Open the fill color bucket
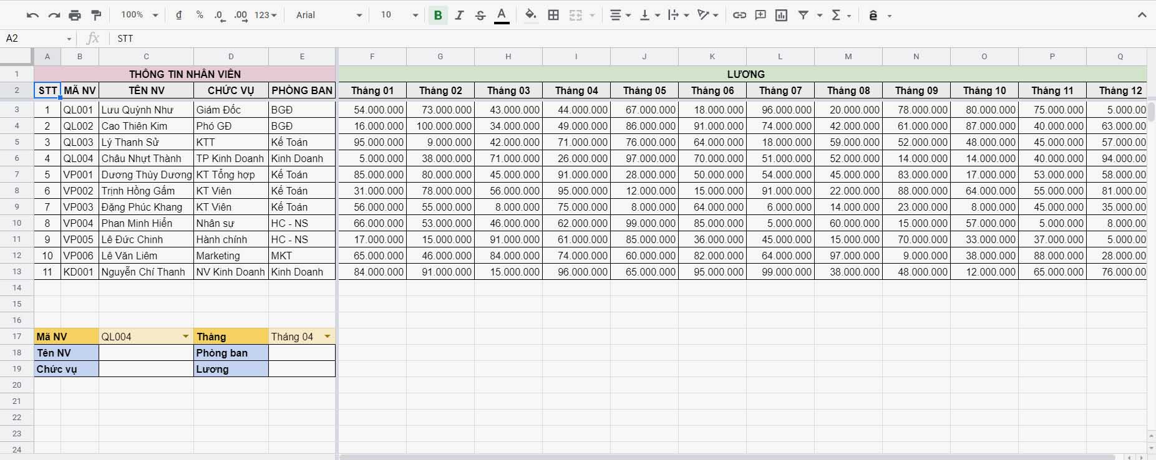 [x=530, y=15]
